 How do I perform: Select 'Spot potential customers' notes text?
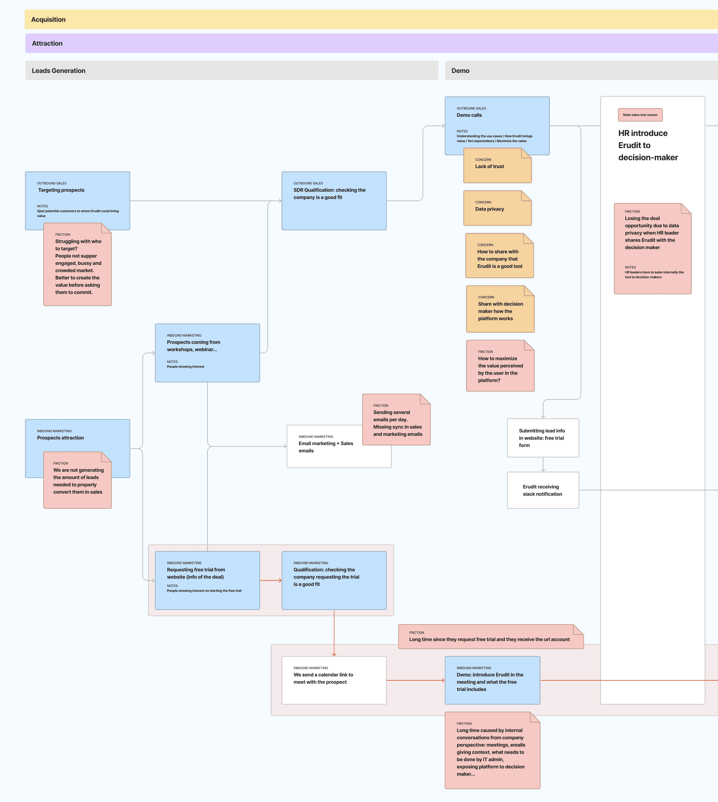(78, 214)
